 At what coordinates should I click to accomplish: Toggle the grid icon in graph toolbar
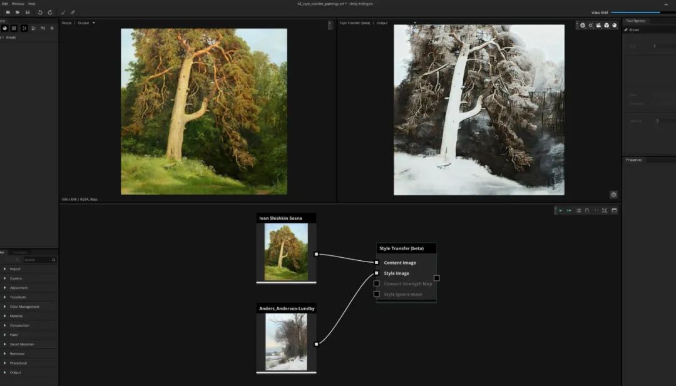click(x=578, y=210)
